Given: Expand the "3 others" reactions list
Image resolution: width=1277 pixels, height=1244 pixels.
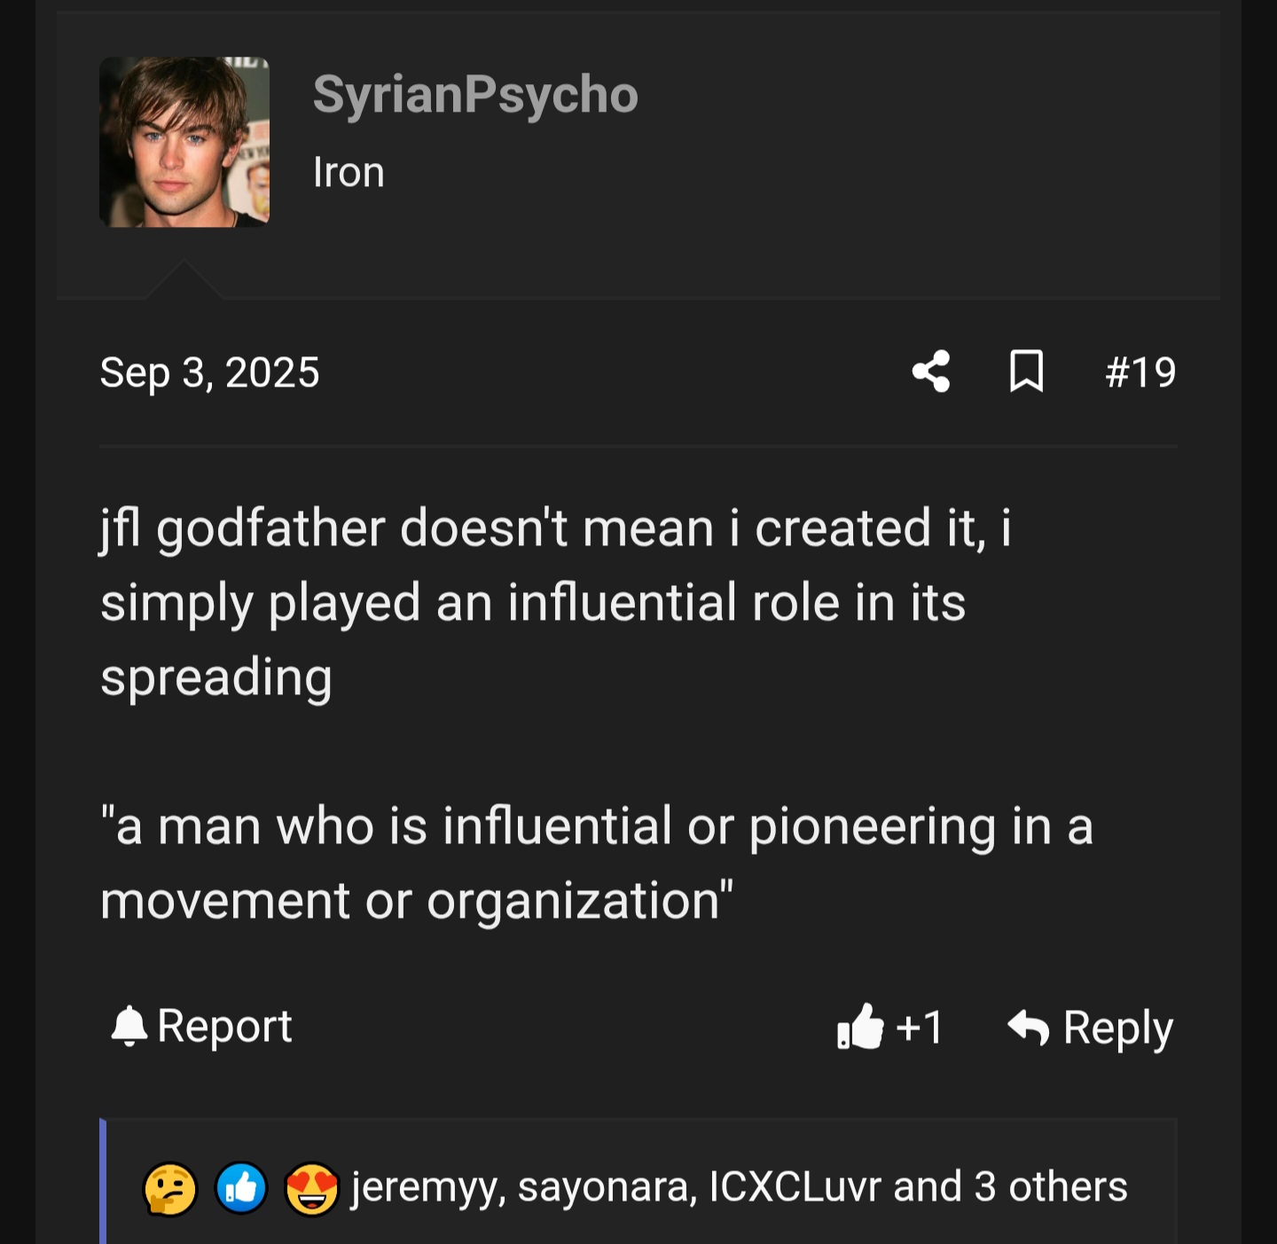Looking at the screenshot, I should [1050, 1187].
